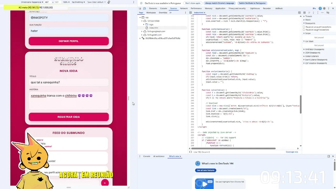The image size is (336, 189).
Task: Play the Chrome 144 highlights video thumbnail
Action: (x=204, y=184)
